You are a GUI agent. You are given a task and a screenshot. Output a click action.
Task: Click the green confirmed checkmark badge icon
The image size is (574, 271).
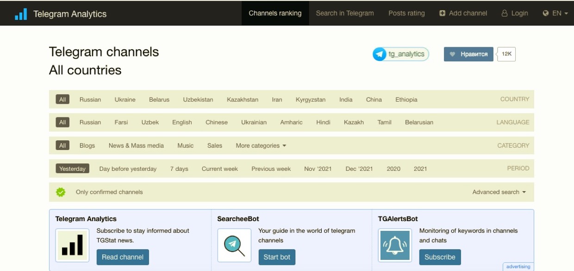pyautogui.click(x=61, y=192)
